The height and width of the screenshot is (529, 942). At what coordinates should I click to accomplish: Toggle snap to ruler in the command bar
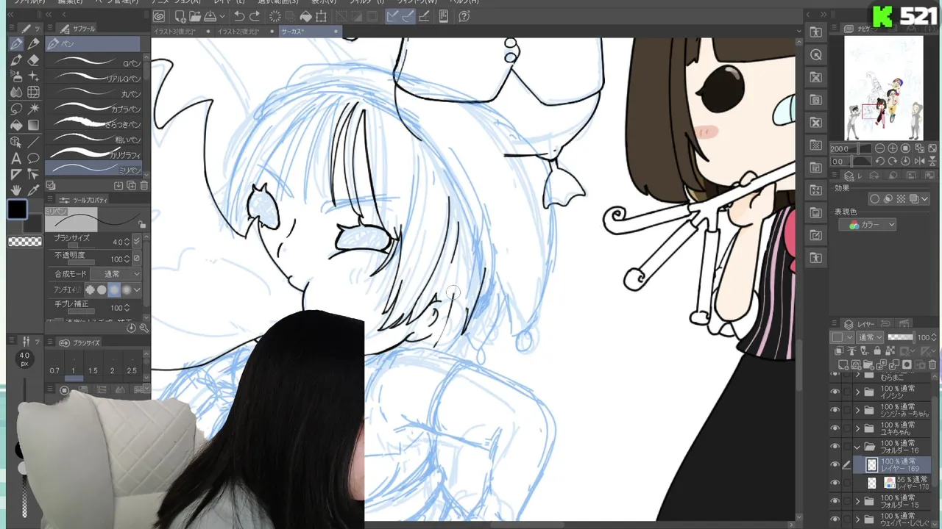(x=392, y=16)
